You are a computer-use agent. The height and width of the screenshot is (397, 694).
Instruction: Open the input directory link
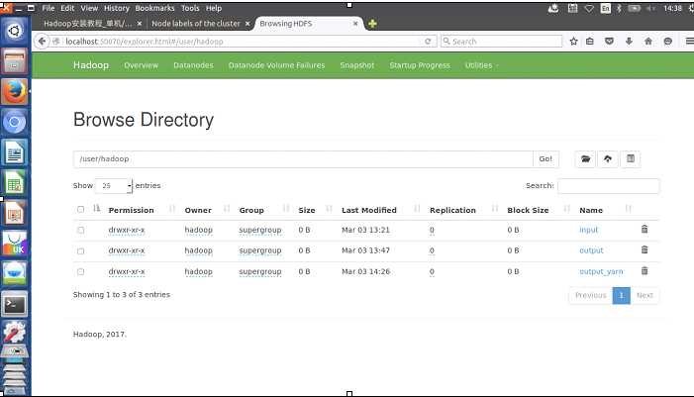(588, 230)
